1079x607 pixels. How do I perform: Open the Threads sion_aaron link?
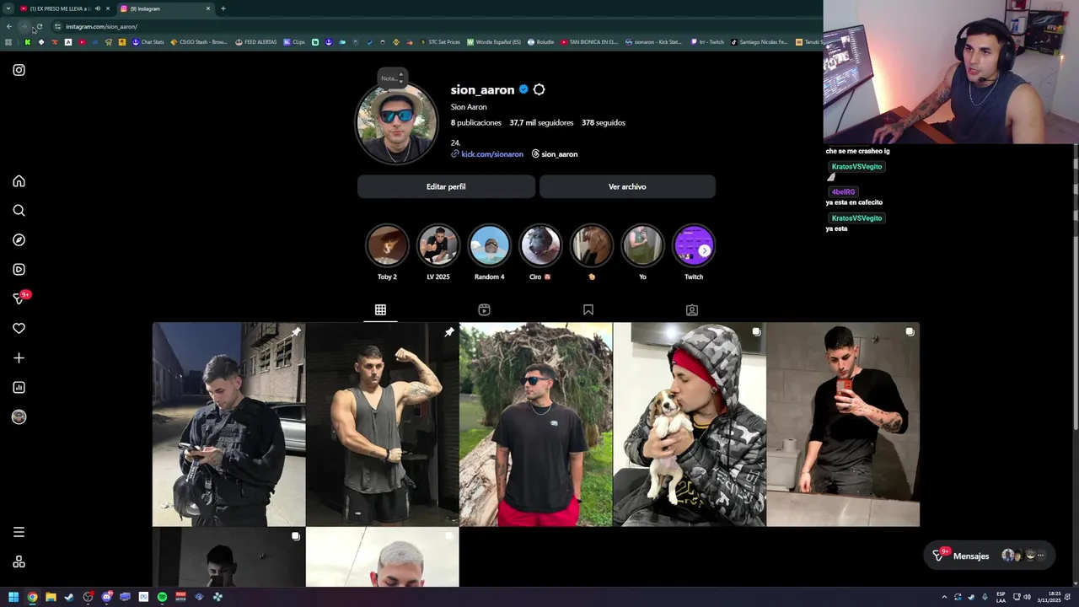click(x=554, y=154)
